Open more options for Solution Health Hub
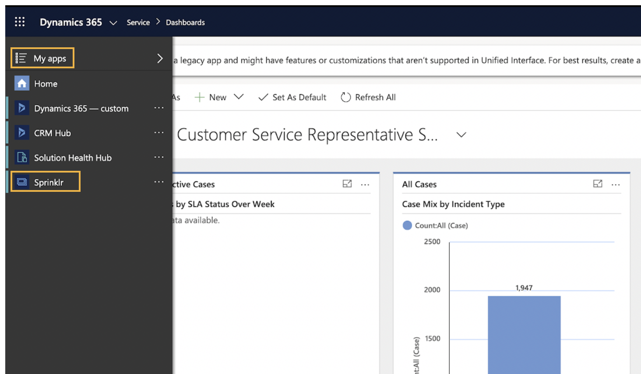The height and width of the screenshot is (374, 641). (159, 157)
